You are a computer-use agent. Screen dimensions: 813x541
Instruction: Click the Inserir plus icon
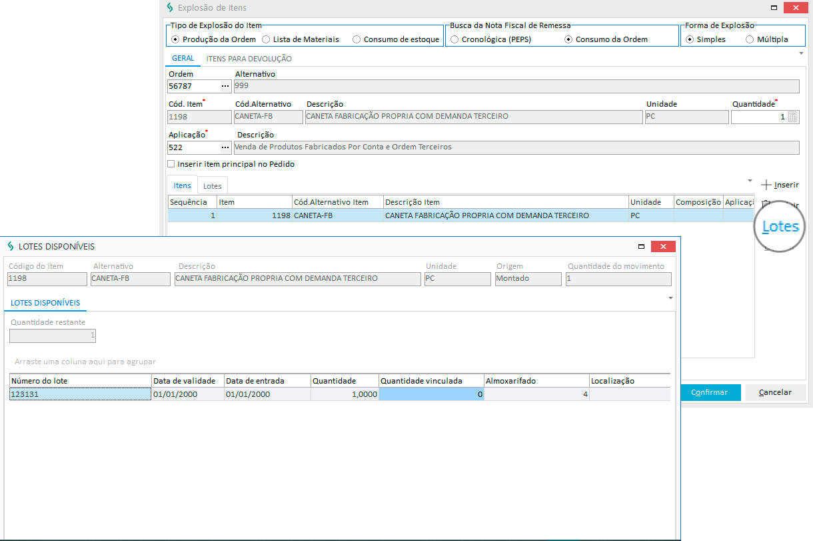point(766,185)
